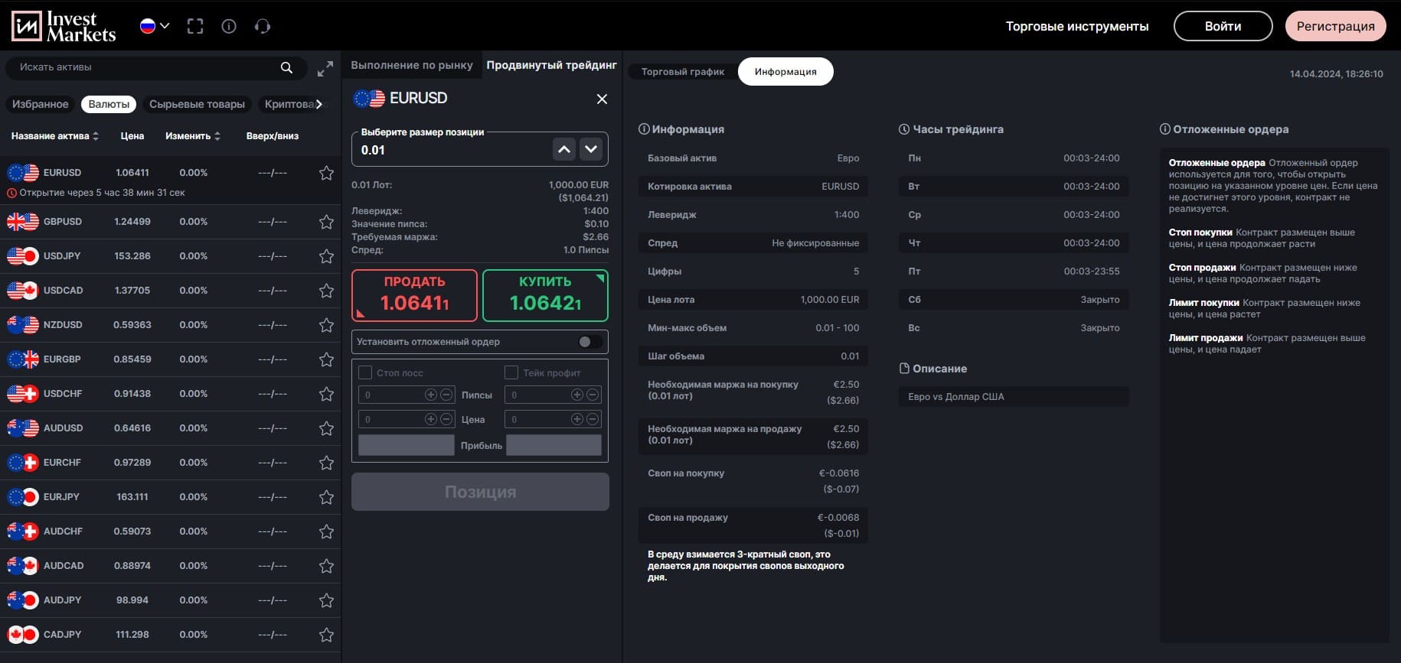Click the search magnifier icon
The image size is (1401, 663).
[286, 67]
